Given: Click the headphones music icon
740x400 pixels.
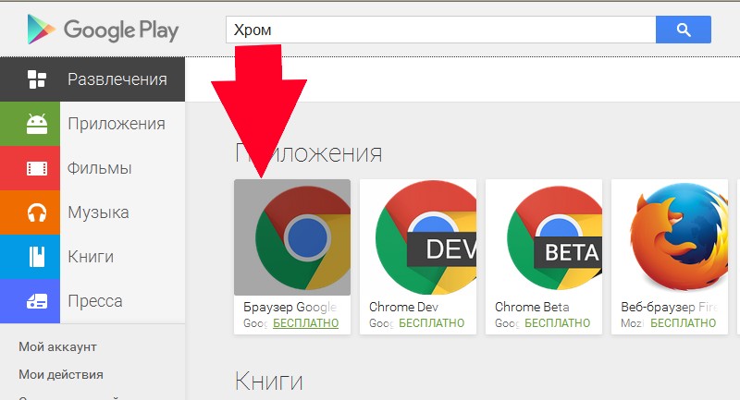Looking at the screenshot, I should (x=37, y=212).
